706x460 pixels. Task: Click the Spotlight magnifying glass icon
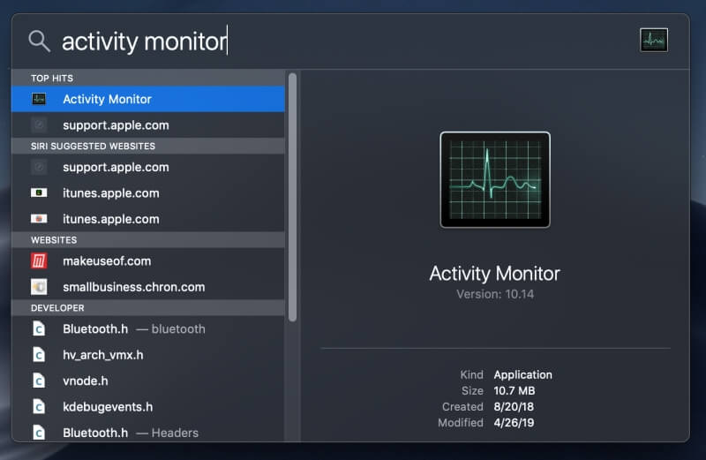(x=39, y=41)
